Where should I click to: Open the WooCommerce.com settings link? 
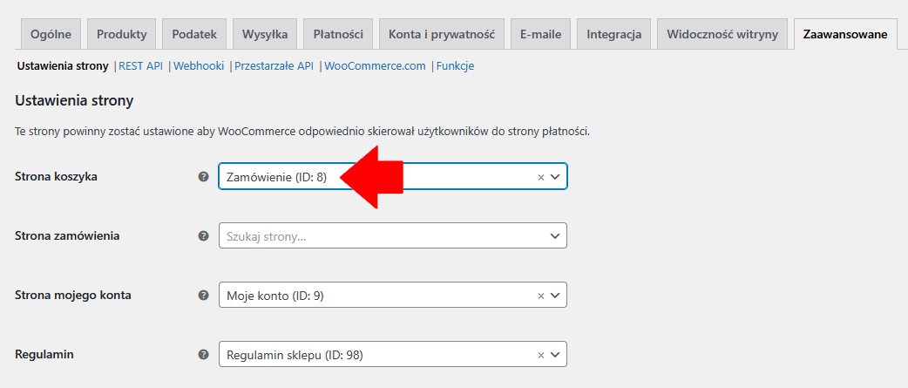(375, 66)
